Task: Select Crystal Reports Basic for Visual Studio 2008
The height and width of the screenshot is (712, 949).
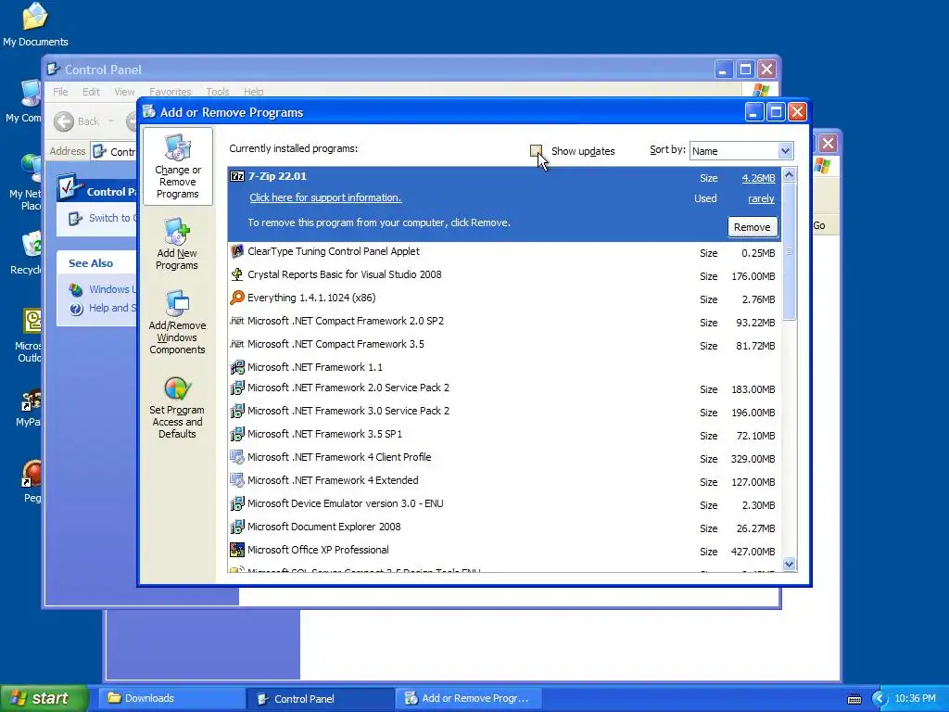Action: coord(504,274)
